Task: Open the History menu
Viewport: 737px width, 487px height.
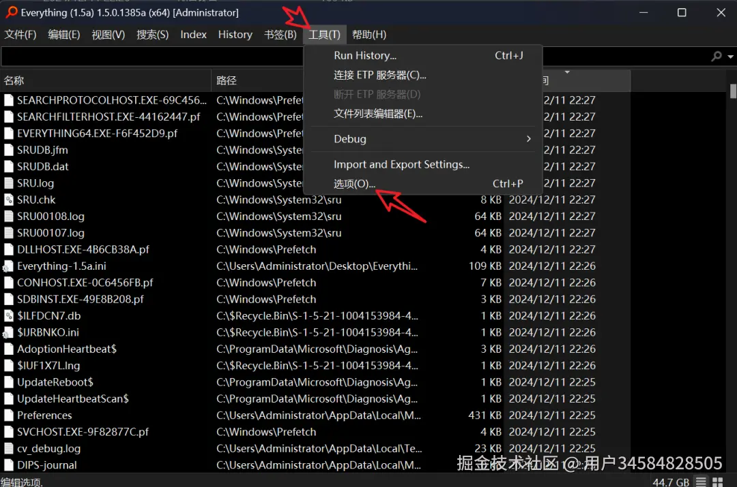Action: tap(235, 35)
